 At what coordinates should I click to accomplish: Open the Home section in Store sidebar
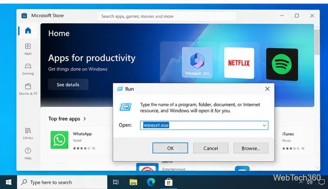(x=28, y=31)
